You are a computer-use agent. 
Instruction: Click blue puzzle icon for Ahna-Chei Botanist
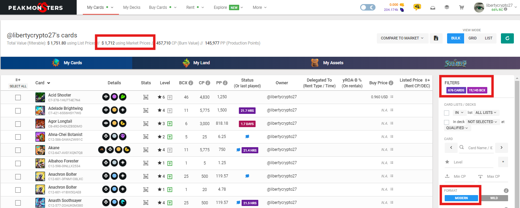click(247, 137)
